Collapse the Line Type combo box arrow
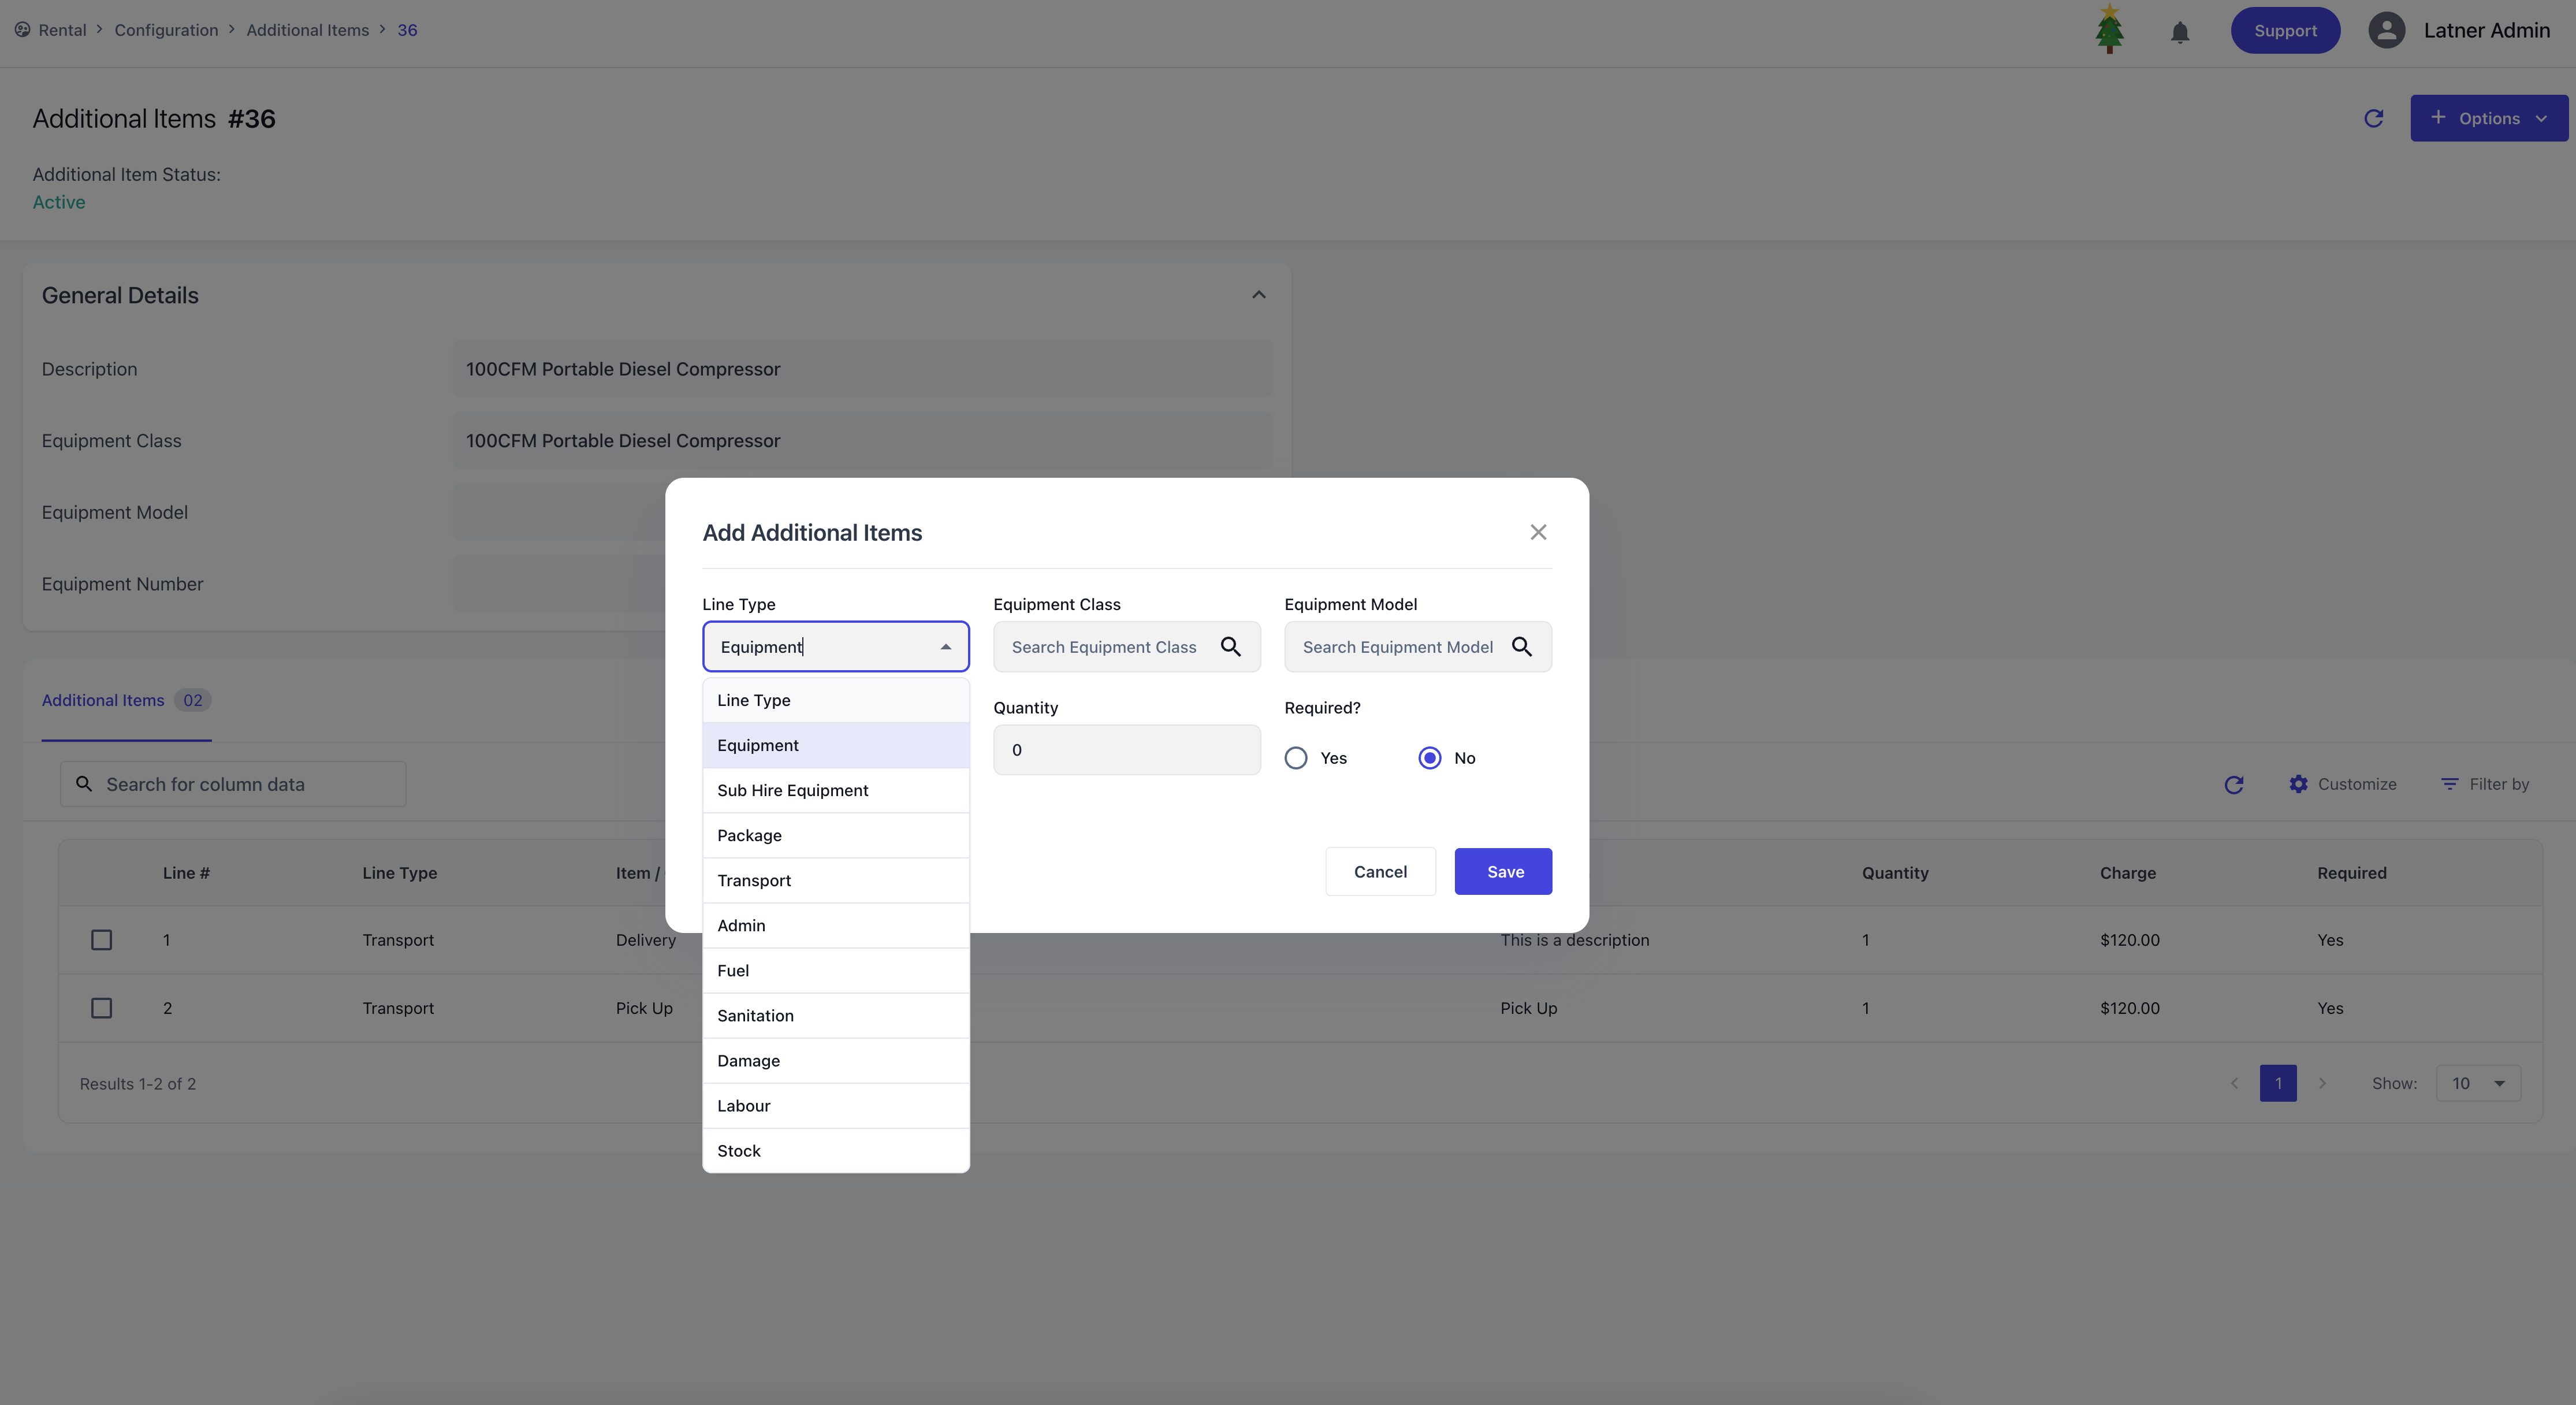The image size is (2576, 1405). [945, 647]
